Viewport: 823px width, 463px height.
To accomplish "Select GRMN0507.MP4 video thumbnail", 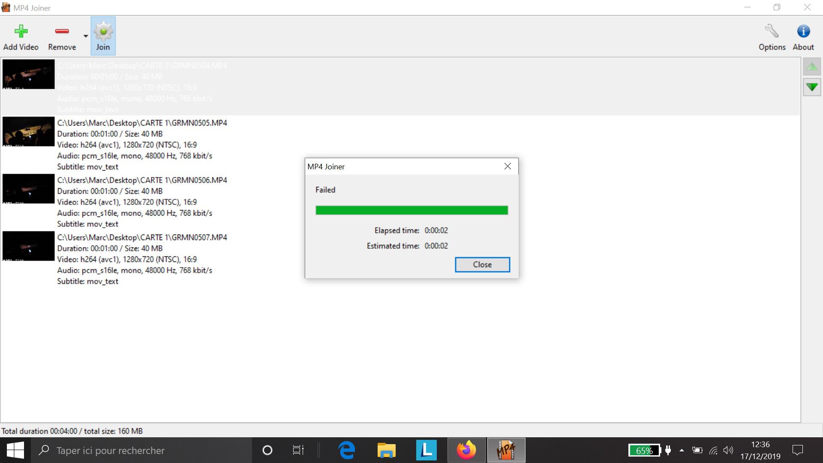I will click(29, 246).
